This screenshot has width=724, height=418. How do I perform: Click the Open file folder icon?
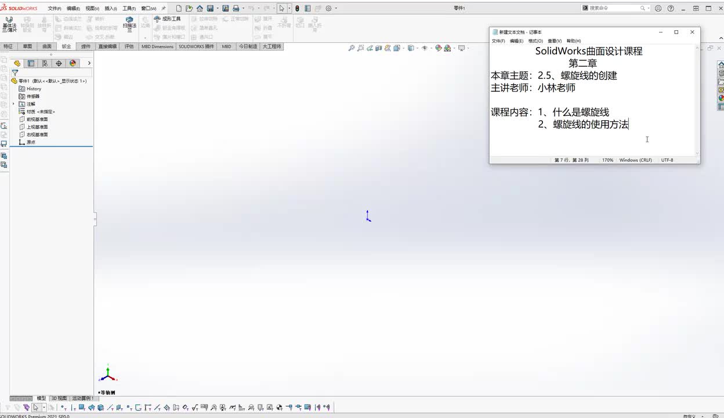tap(189, 8)
